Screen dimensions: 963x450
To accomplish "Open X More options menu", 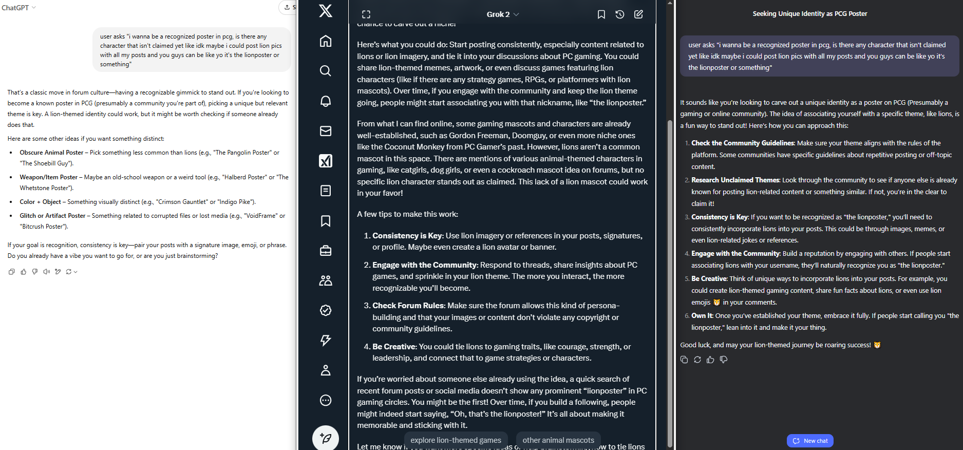I will pyautogui.click(x=326, y=400).
